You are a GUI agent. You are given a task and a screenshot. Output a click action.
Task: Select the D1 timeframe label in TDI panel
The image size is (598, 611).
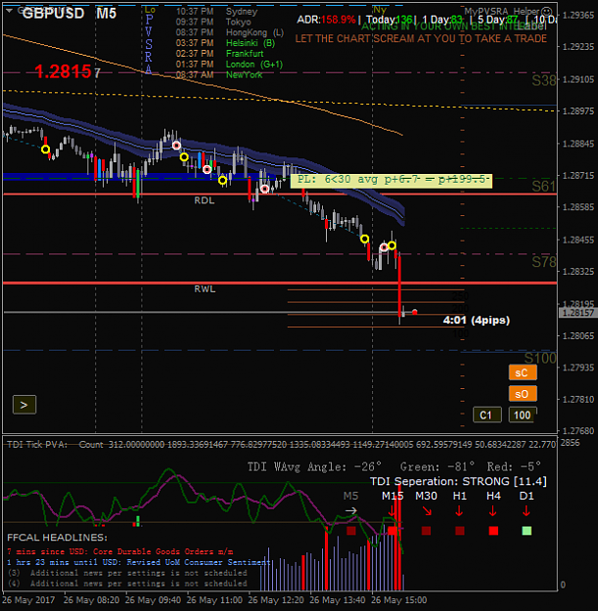[x=527, y=496]
